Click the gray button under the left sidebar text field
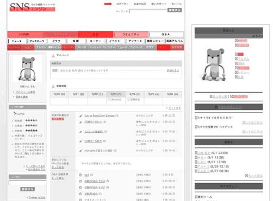 (x=28, y=189)
